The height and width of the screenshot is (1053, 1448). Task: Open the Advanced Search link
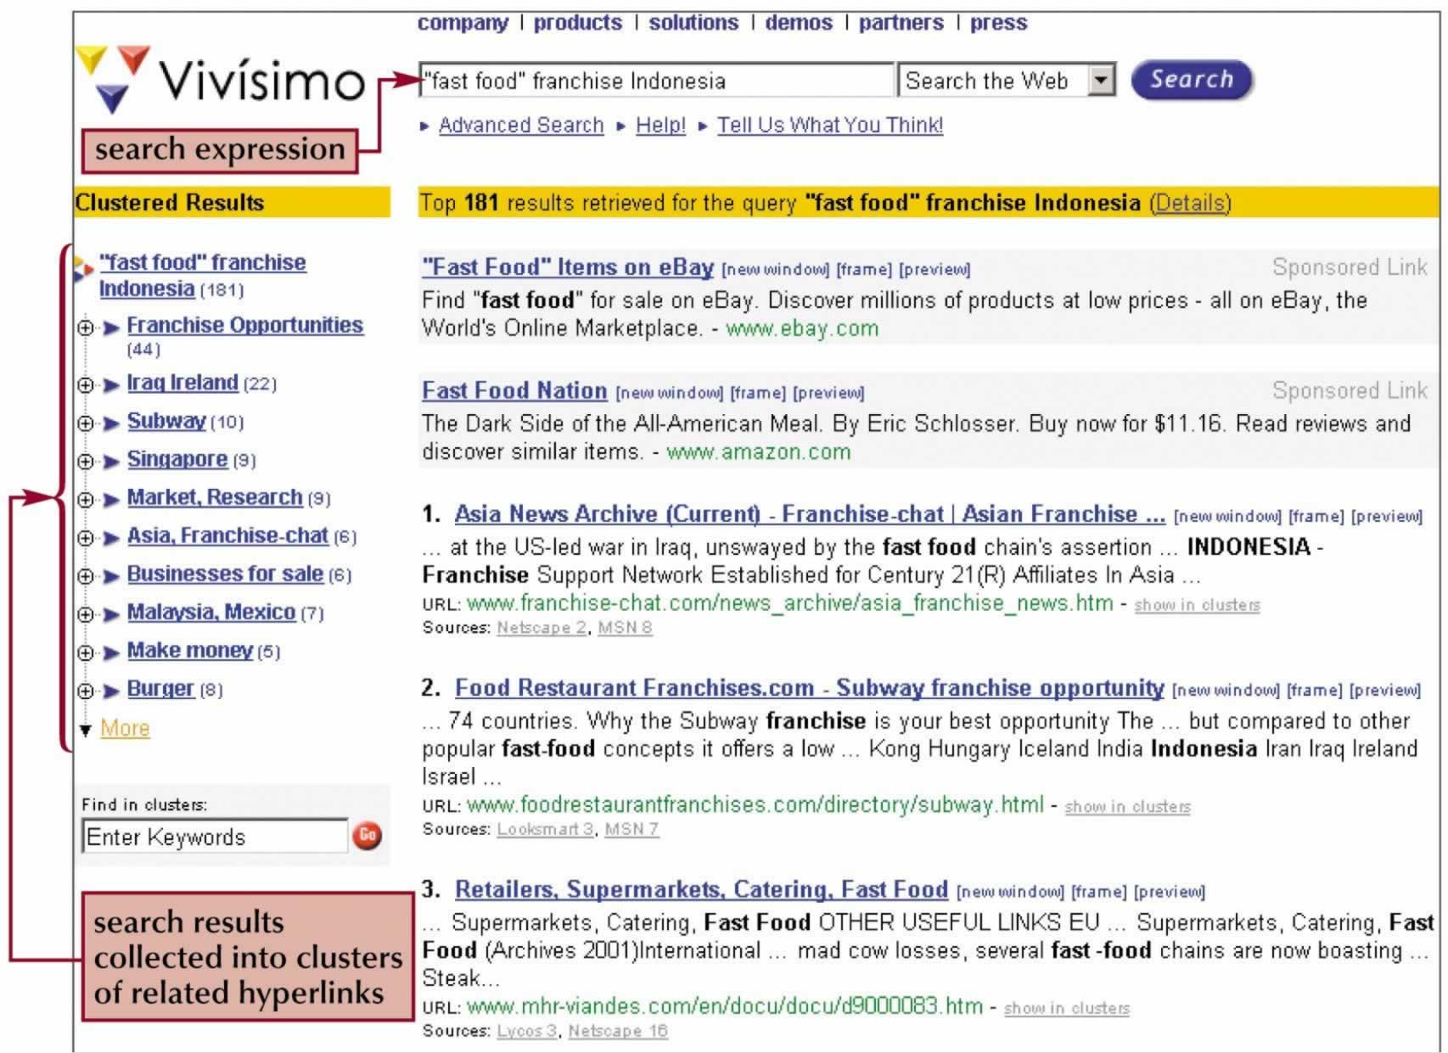tap(521, 126)
